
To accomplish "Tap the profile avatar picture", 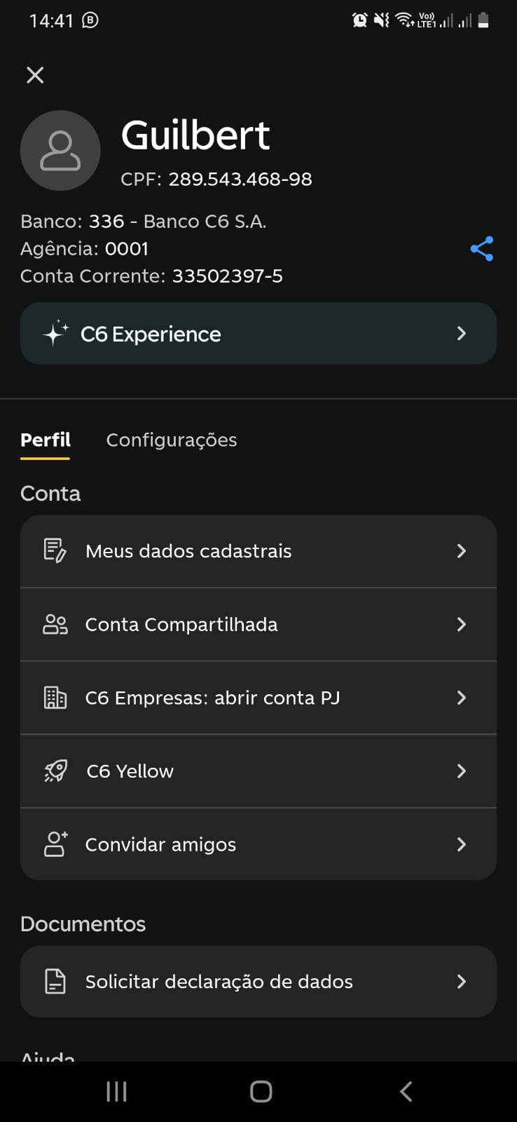I will (60, 151).
